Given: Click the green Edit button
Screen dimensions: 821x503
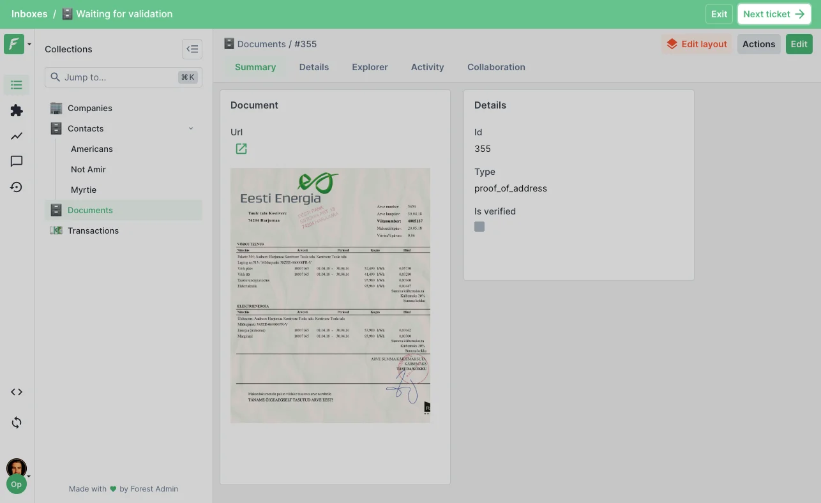Looking at the screenshot, I should click(799, 44).
